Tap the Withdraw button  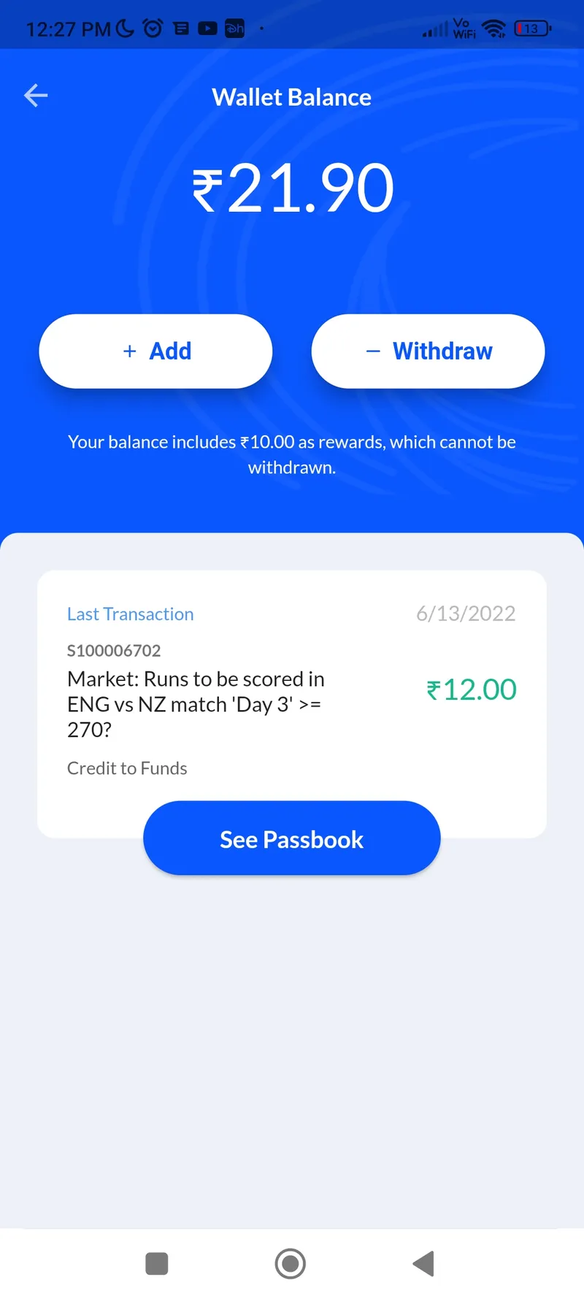[x=429, y=351]
